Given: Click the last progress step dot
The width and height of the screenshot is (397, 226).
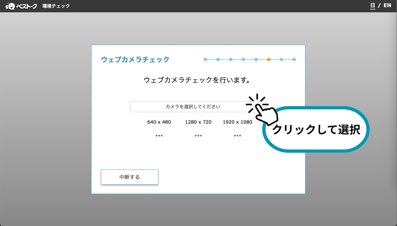Looking at the screenshot, I should tap(294, 60).
